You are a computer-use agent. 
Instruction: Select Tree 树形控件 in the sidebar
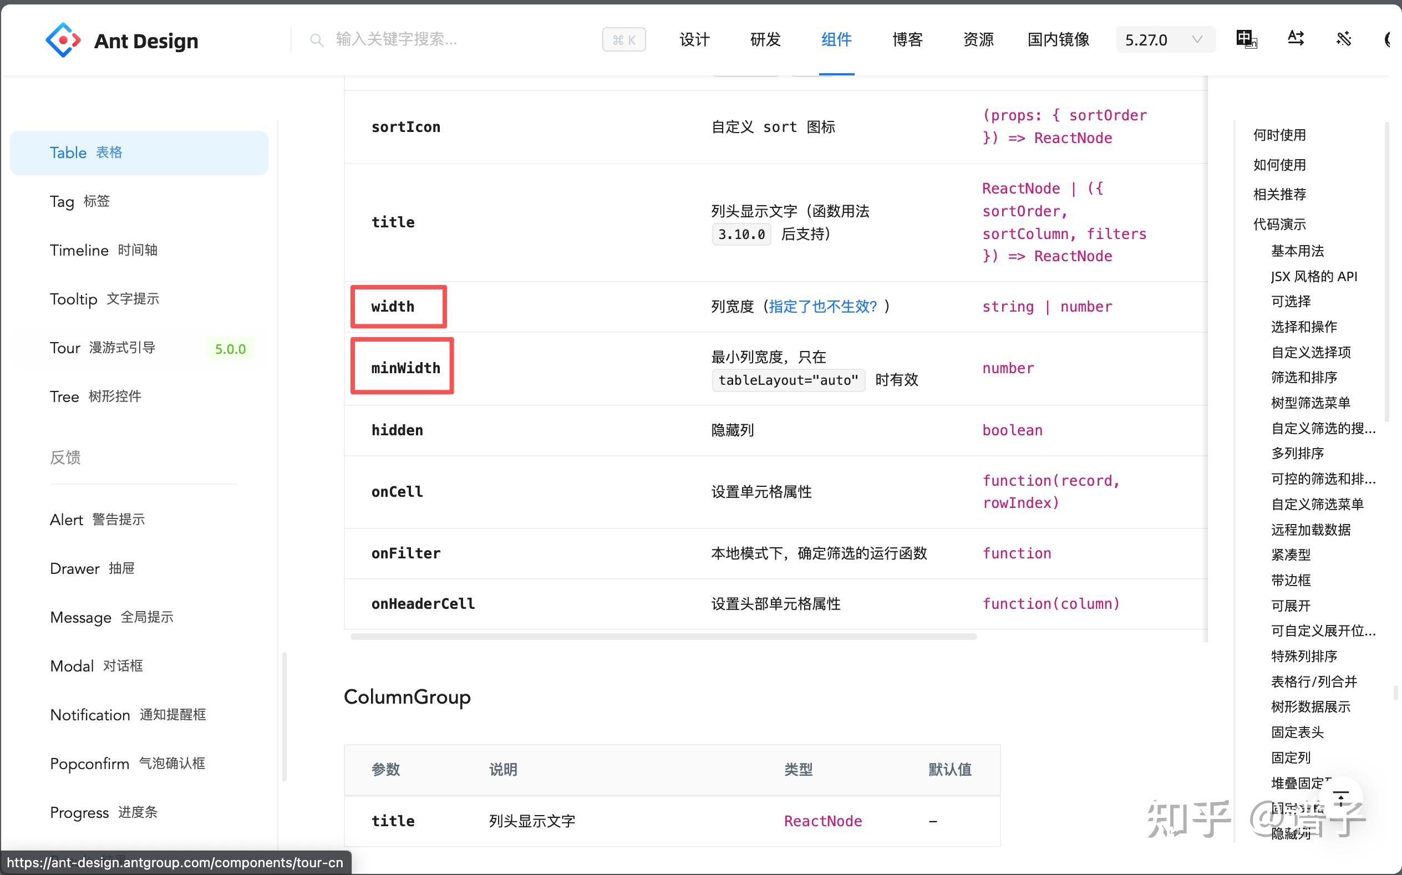coord(139,396)
